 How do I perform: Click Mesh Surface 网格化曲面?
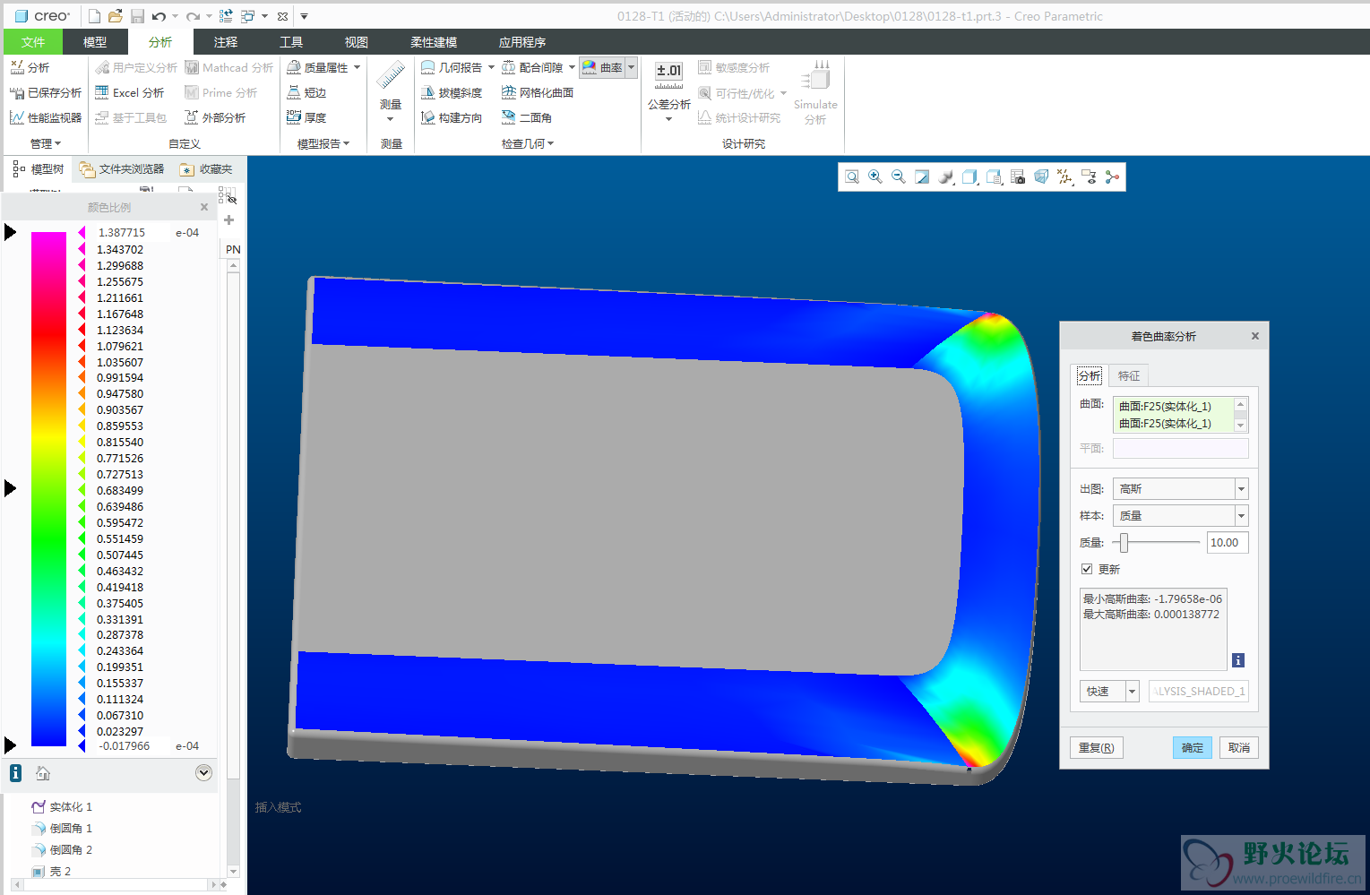[538, 92]
